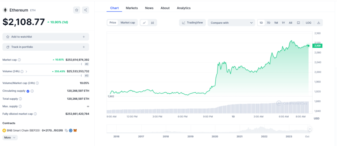The width and height of the screenshot is (337, 146).
Task: Click the line chart view icon
Action: 144,23
